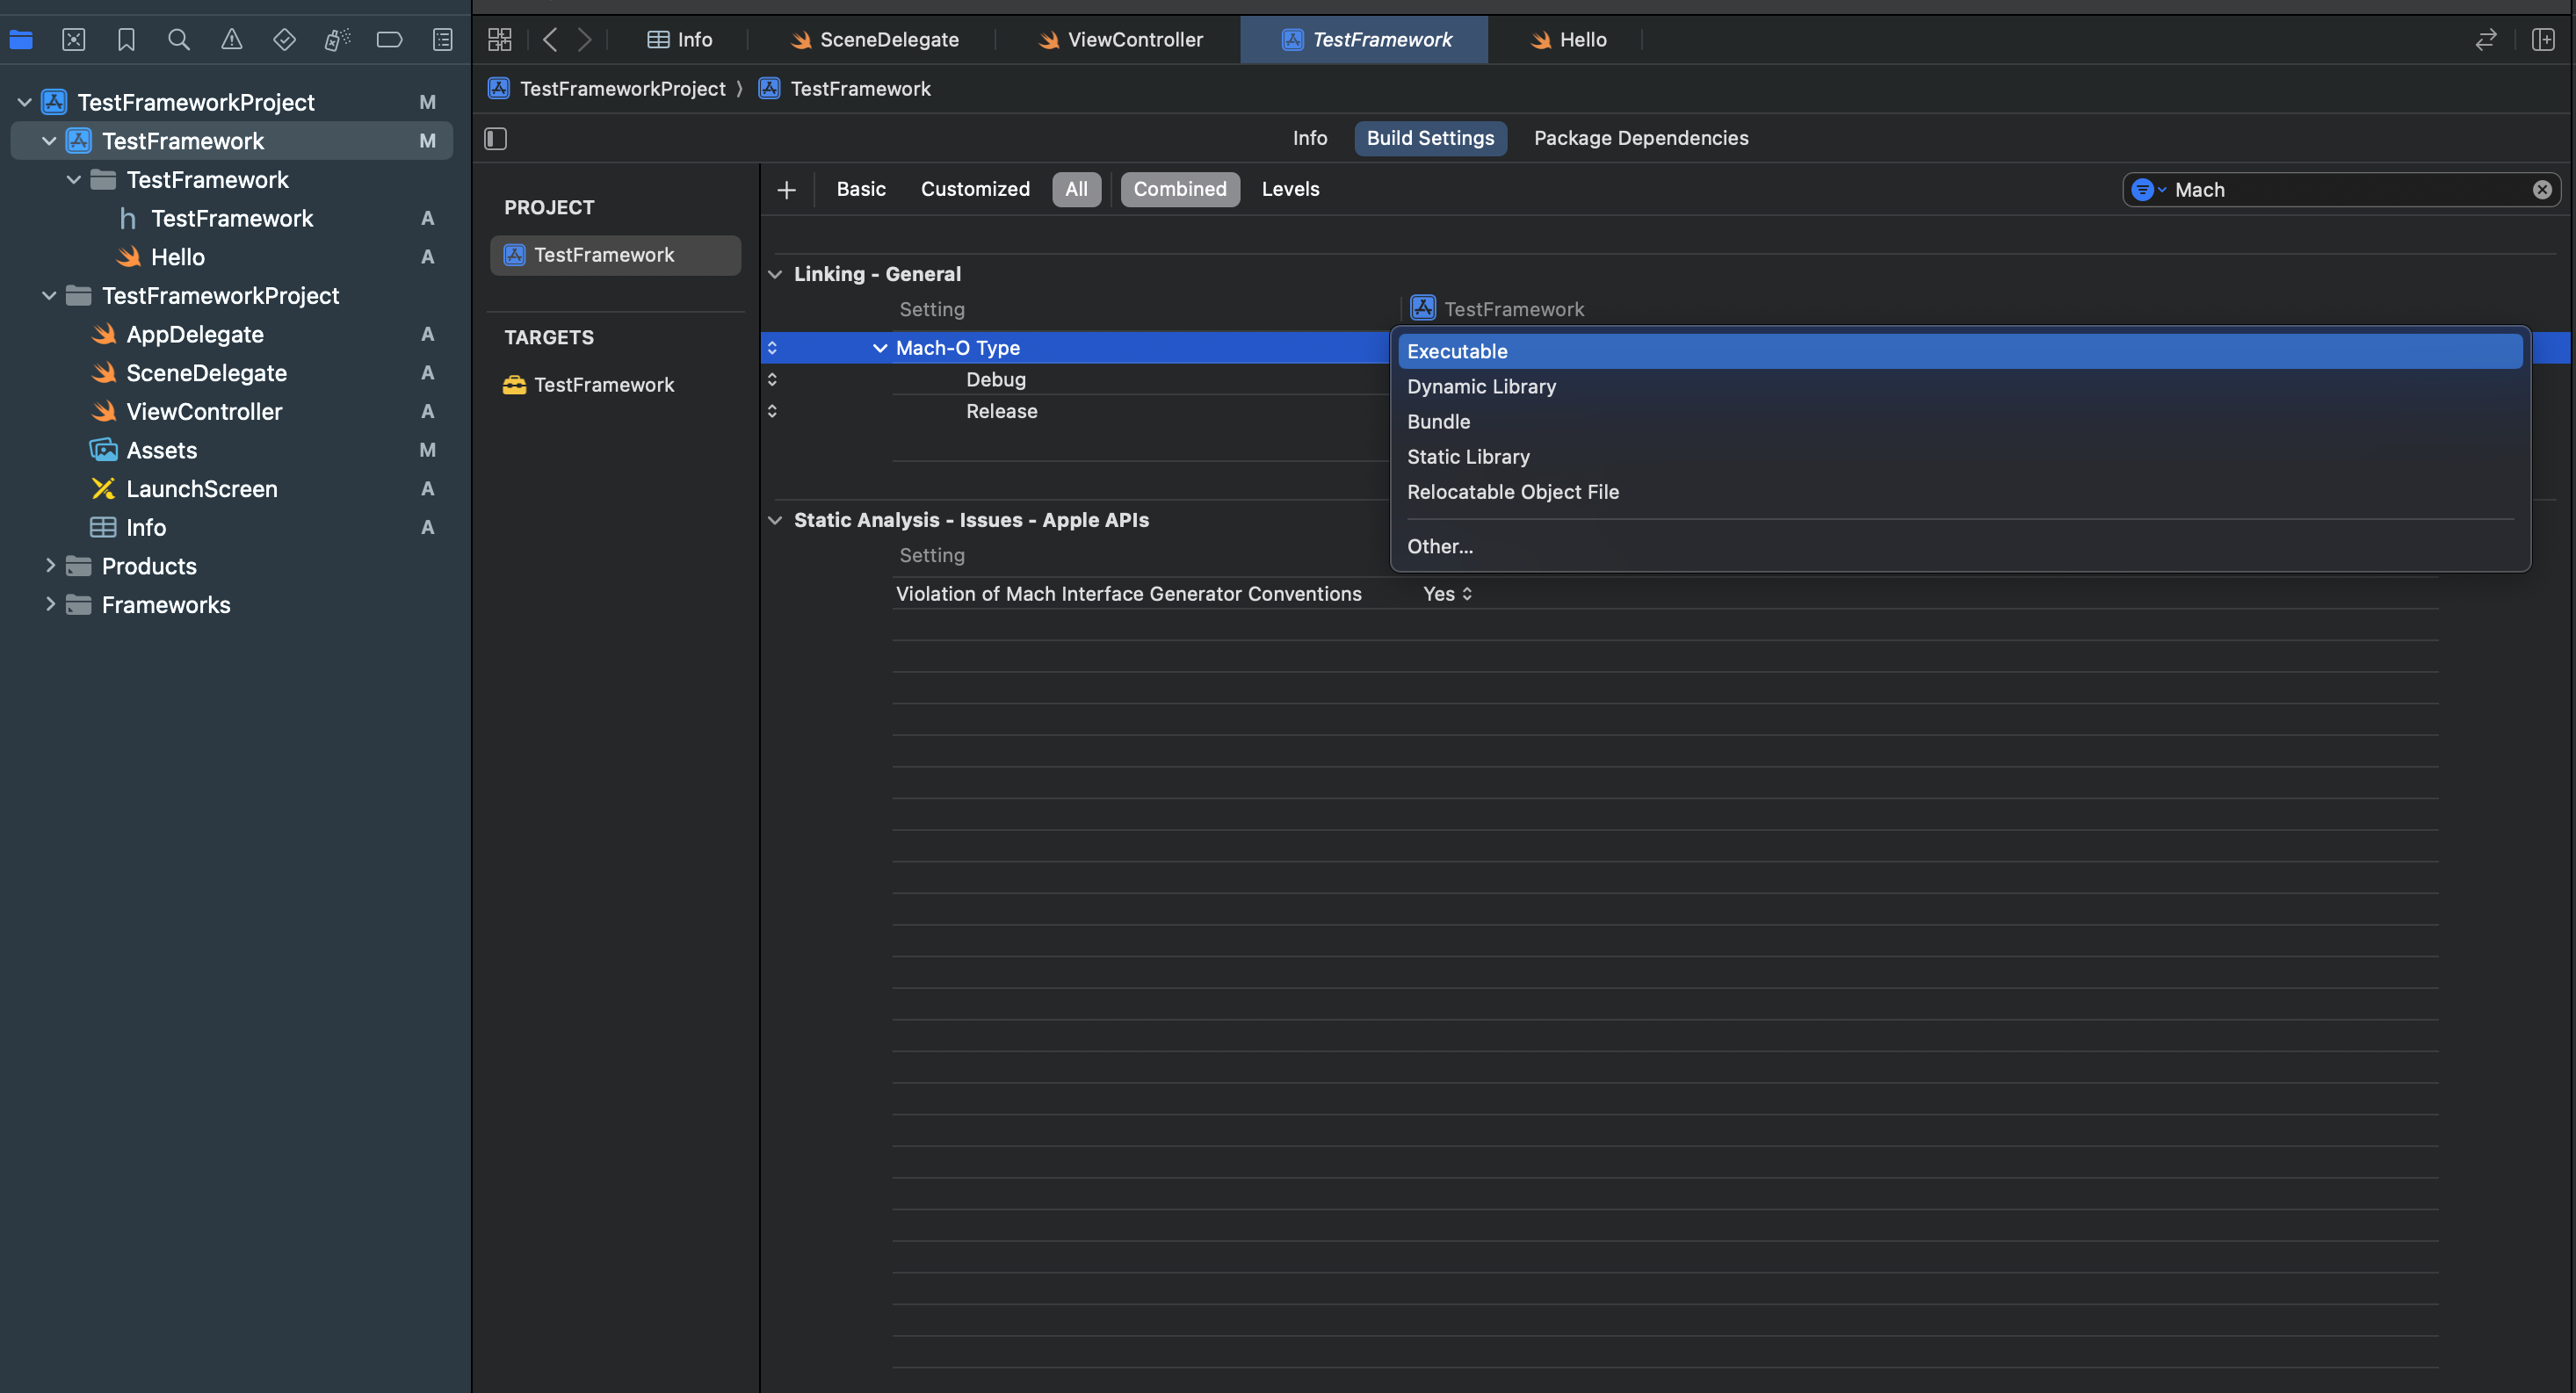The width and height of the screenshot is (2576, 1393).
Task: Open the Breakpoint navigator icon
Action: pyautogui.click(x=389, y=40)
